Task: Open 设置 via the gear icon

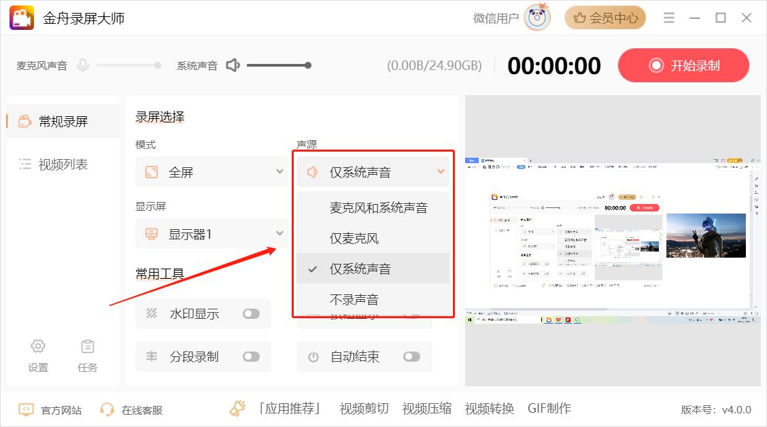Action: [x=39, y=346]
